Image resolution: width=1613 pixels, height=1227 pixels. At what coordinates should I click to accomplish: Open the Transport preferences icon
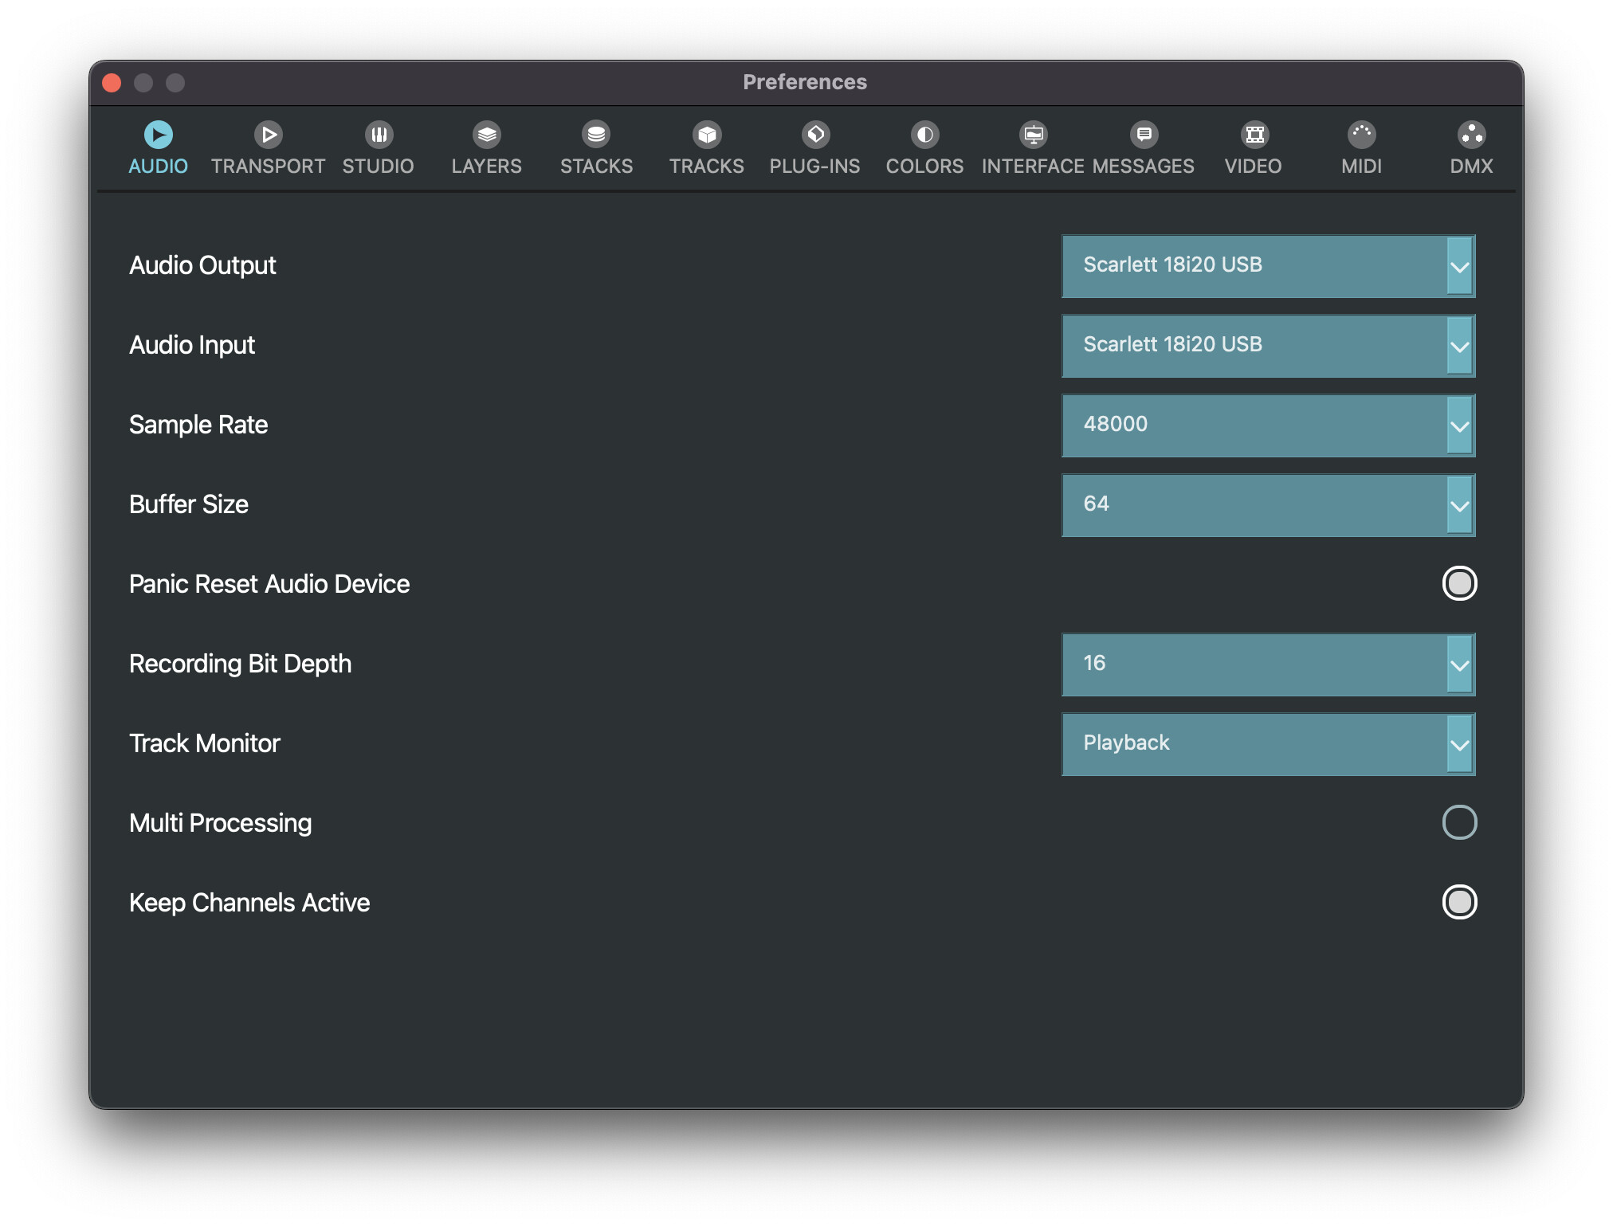(268, 135)
